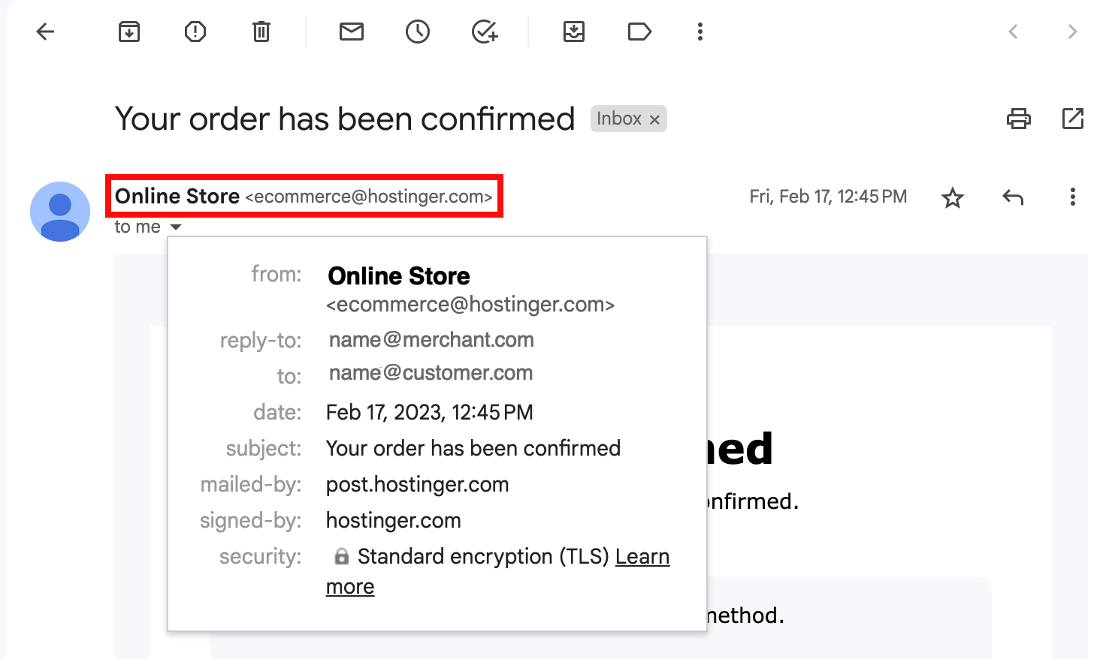Add this email to Tasks

click(485, 32)
